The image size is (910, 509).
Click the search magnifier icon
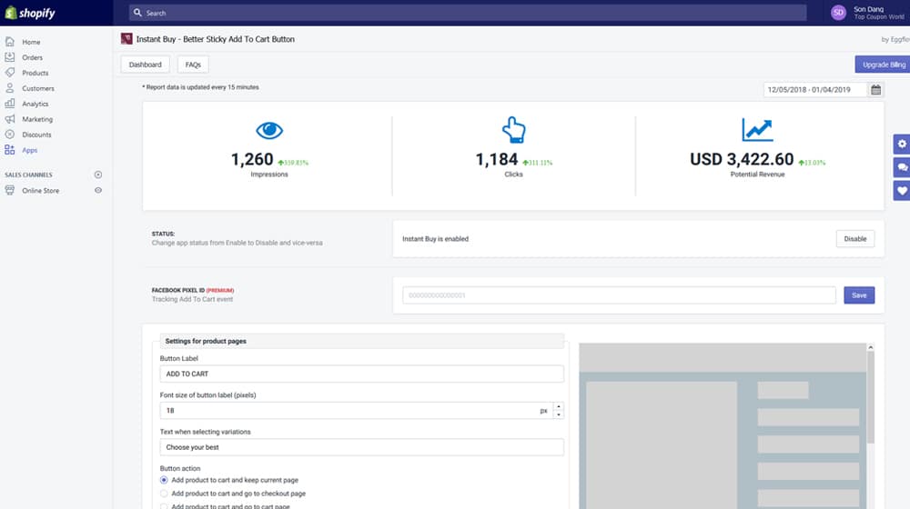point(137,12)
